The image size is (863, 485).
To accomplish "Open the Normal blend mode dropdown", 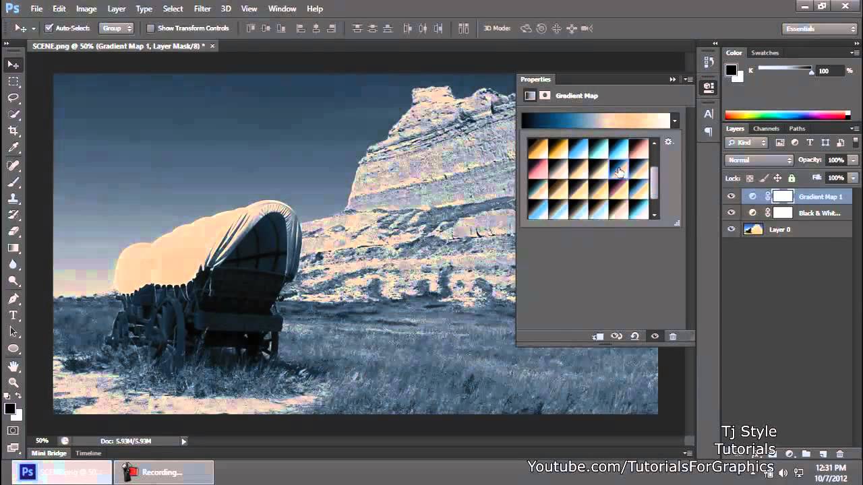I will coord(760,160).
